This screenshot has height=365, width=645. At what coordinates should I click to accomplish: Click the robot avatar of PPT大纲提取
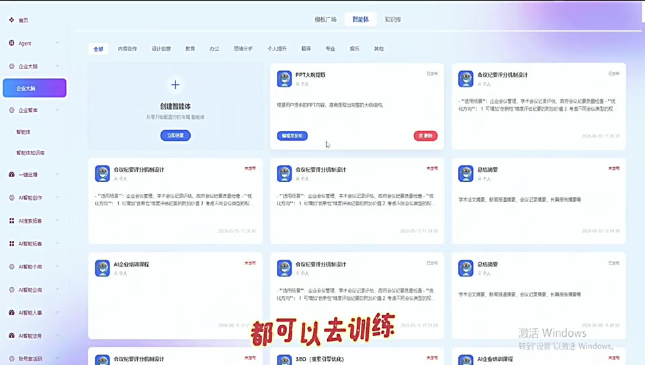tap(284, 79)
